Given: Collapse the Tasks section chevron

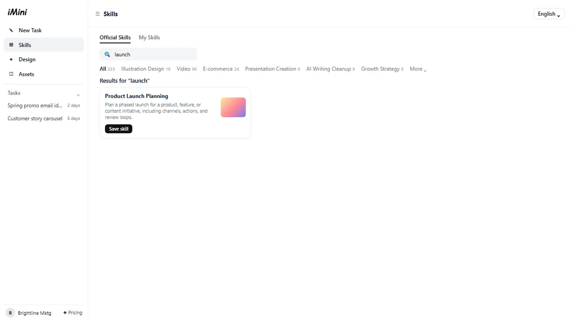Looking at the screenshot, I should [78, 94].
